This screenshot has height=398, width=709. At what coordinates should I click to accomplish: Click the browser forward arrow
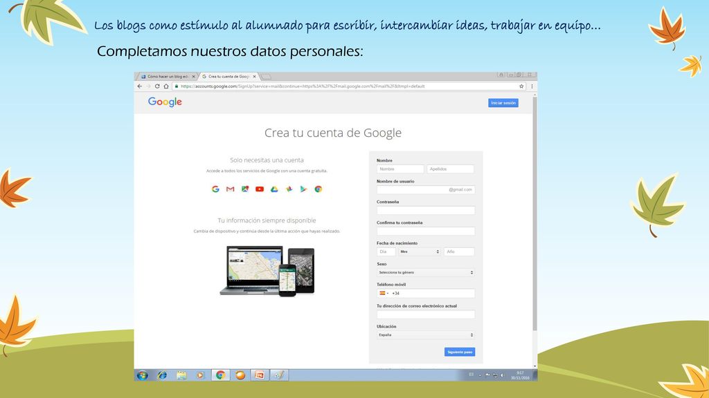[148, 86]
